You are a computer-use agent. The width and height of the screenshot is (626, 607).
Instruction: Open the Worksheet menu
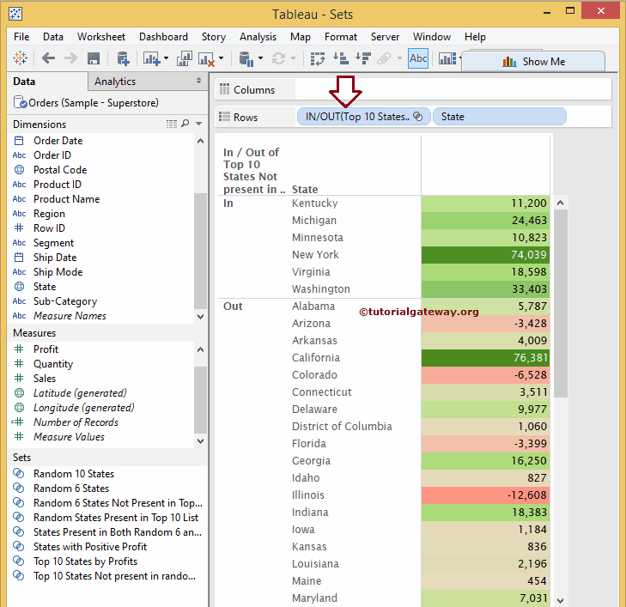[101, 37]
